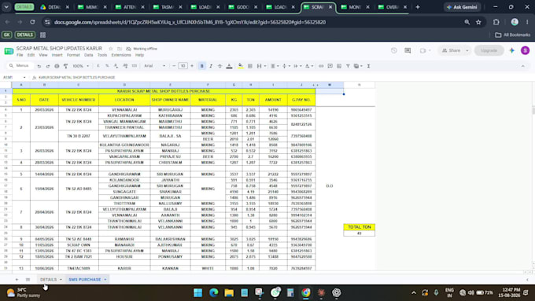Open the fill color picker
The width and height of the screenshot is (535, 301).
click(241, 66)
